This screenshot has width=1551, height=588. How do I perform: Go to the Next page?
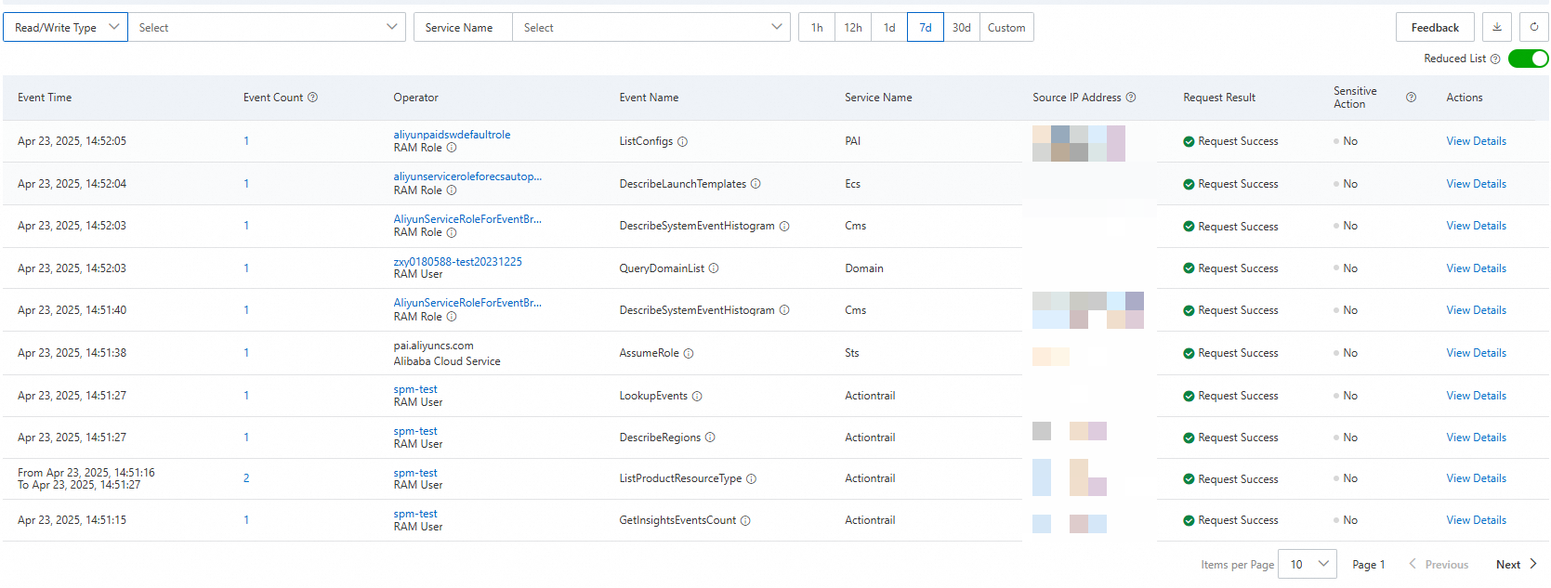[x=1516, y=564]
